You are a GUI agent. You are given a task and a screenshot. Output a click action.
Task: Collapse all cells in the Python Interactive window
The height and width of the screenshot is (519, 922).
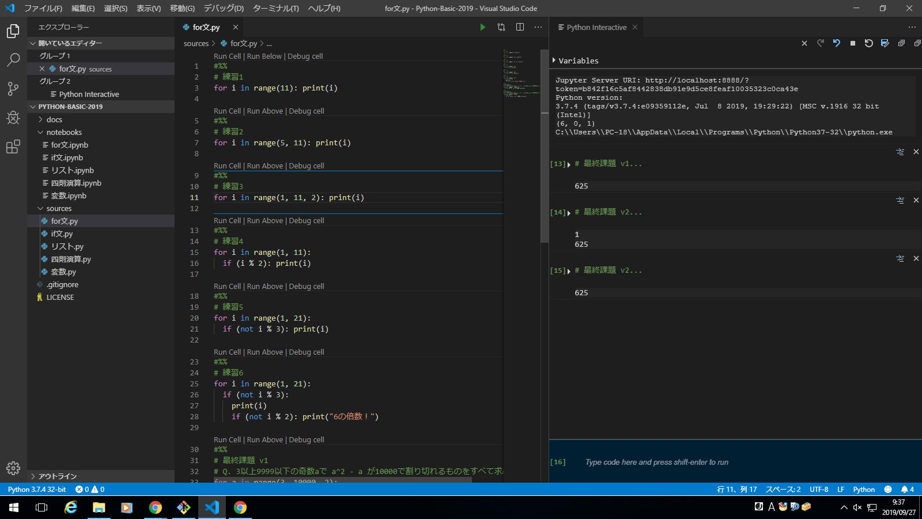pyautogui.click(x=917, y=43)
